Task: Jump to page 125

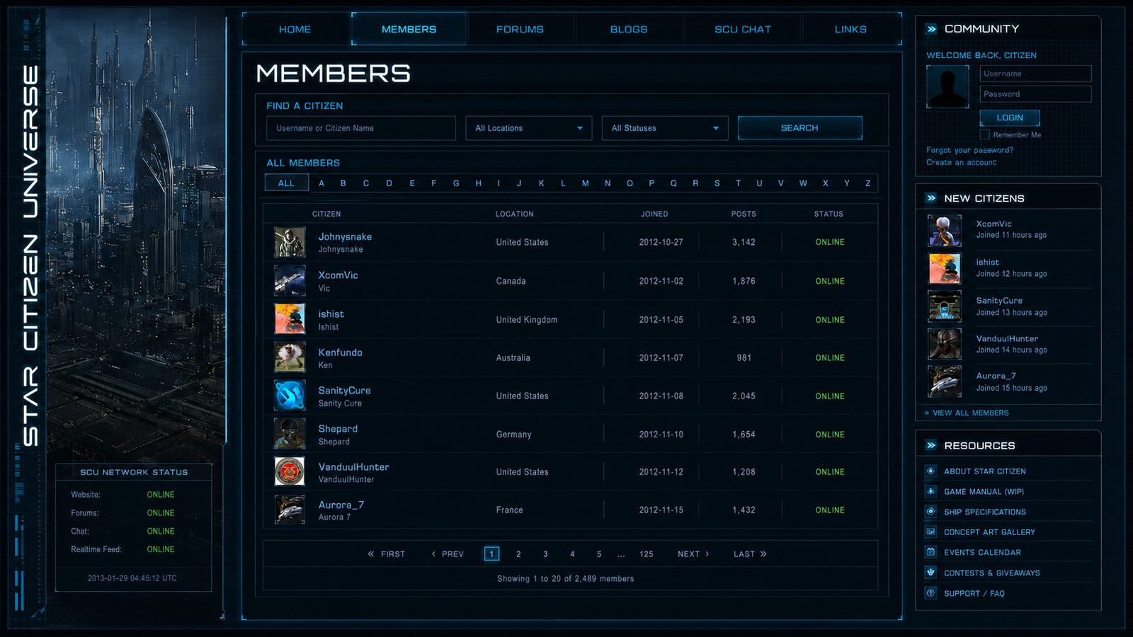Action: point(647,554)
